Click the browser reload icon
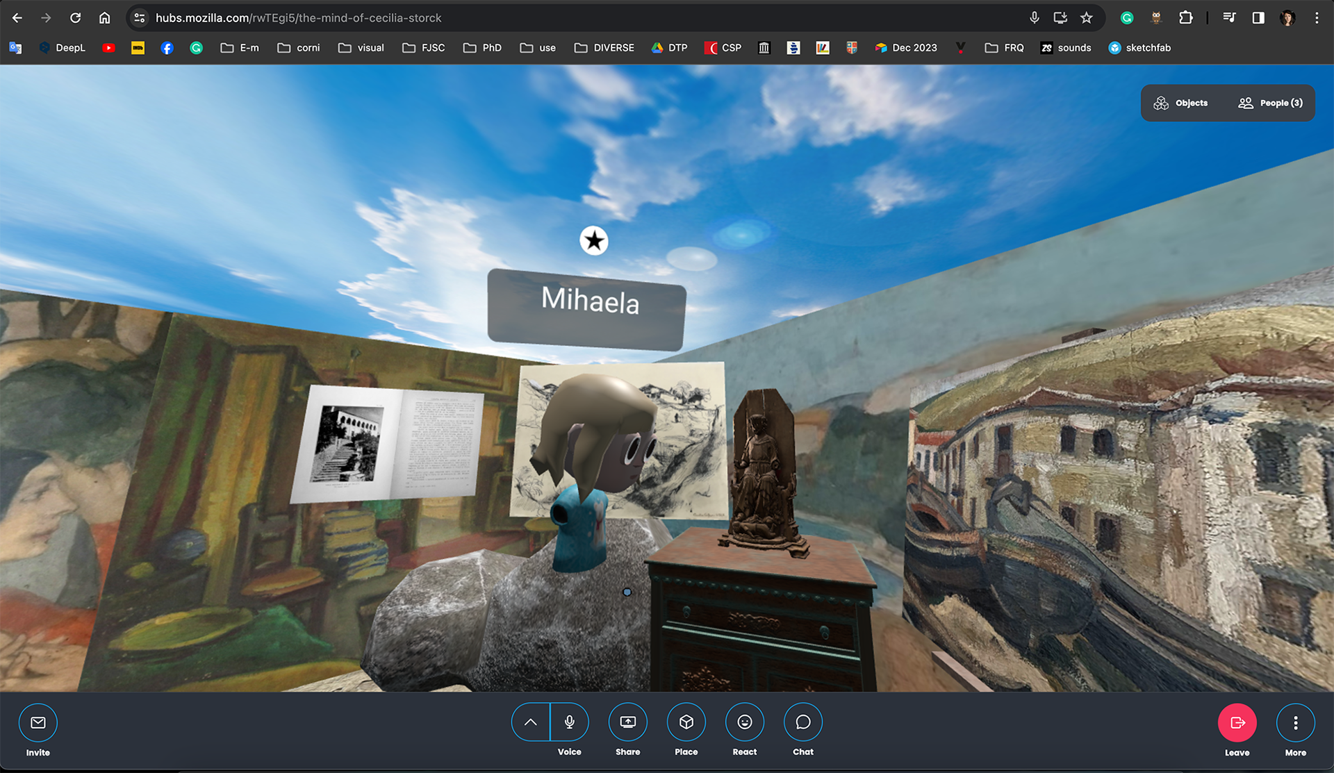This screenshot has height=773, width=1334. tap(75, 18)
